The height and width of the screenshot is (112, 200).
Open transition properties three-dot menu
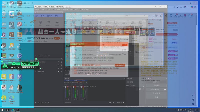click(143, 89)
